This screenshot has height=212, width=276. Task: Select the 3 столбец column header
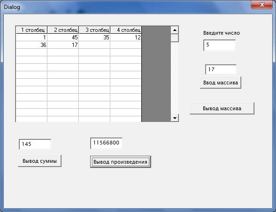(94, 30)
